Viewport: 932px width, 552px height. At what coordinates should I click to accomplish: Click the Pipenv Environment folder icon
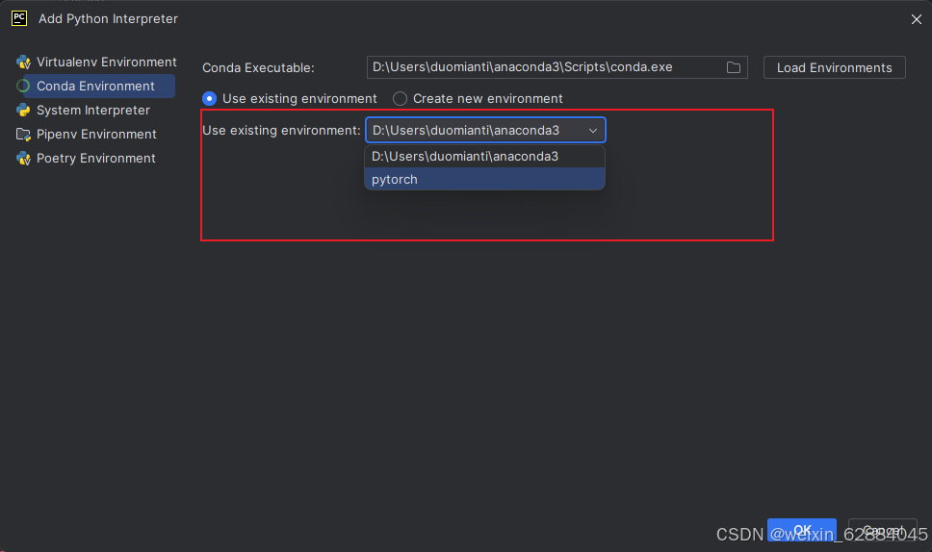(24, 134)
